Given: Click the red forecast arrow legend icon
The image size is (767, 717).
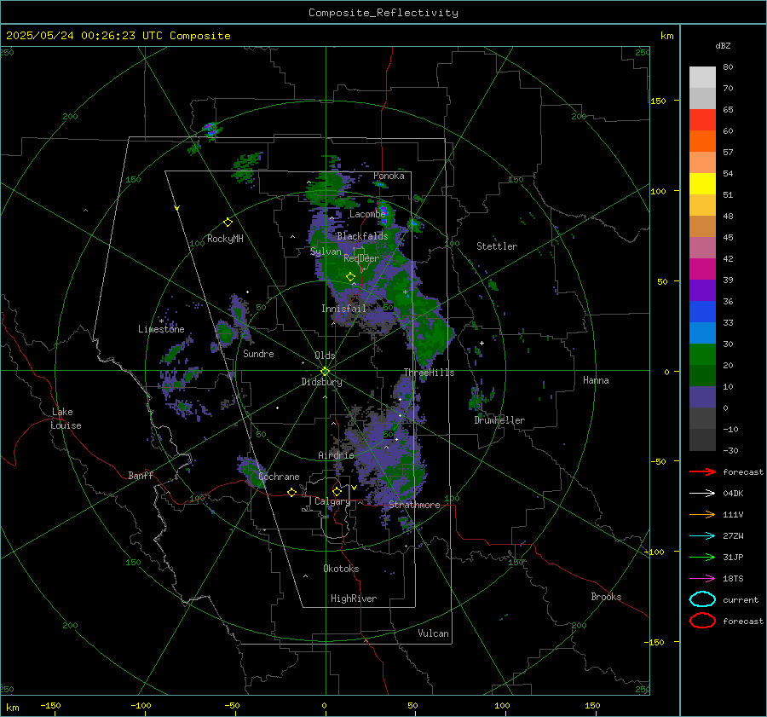Looking at the screenshot, I should point(702,471).
